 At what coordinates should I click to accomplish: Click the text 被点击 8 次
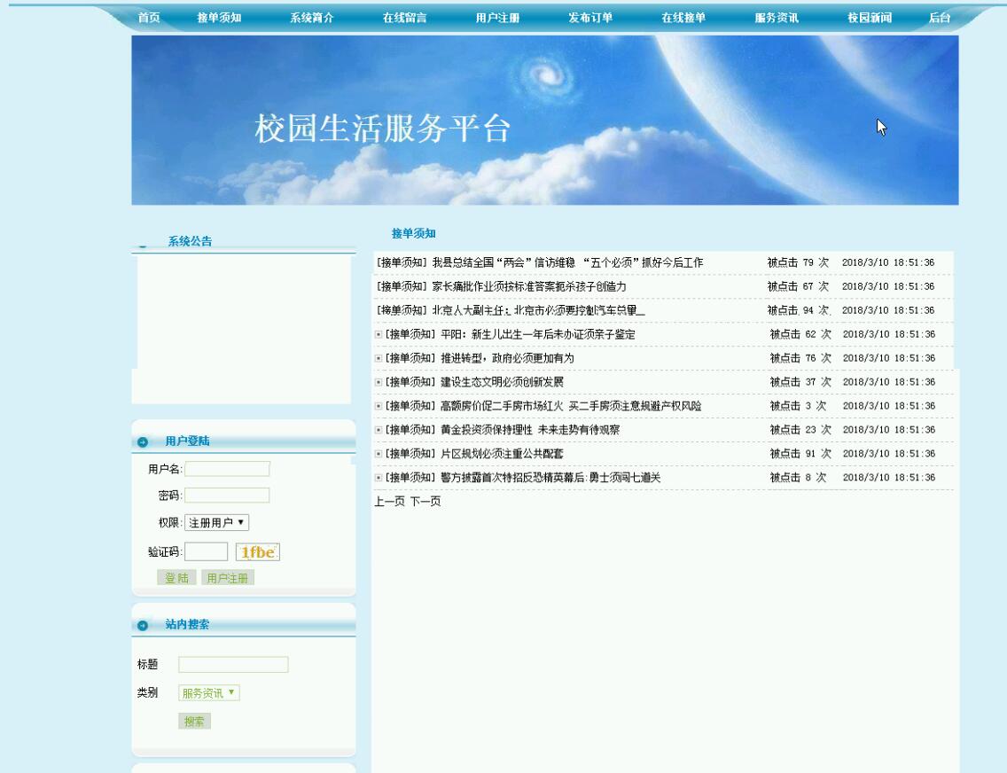click(798, 478)
